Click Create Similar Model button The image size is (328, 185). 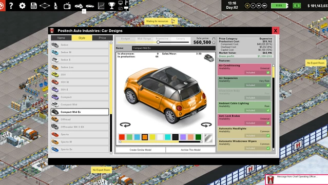(x=140, y=150)
